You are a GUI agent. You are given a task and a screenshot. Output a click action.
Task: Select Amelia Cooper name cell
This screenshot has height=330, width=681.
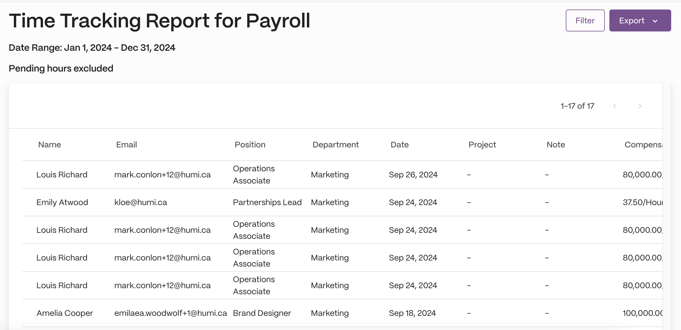[65, 313]
